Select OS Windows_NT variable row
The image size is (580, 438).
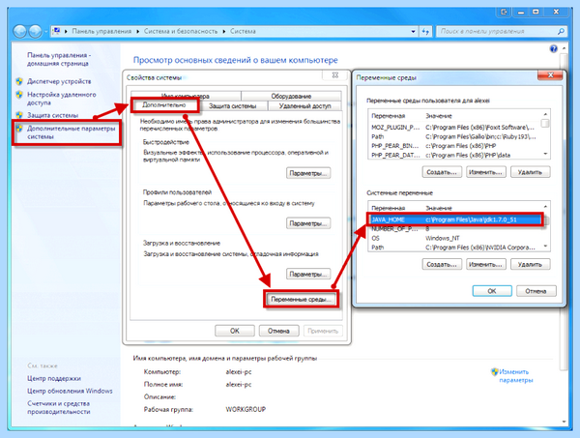coord(455,238)
